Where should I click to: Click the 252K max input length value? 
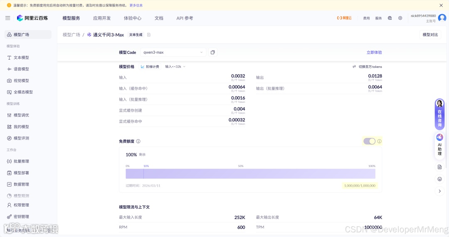[240, 217]
